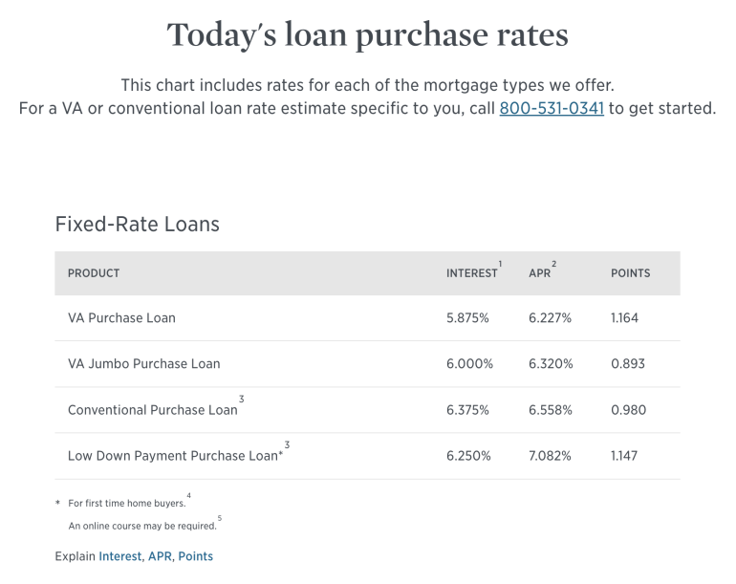Click the Conventional Purchase Loan product name

coord(152,410)
